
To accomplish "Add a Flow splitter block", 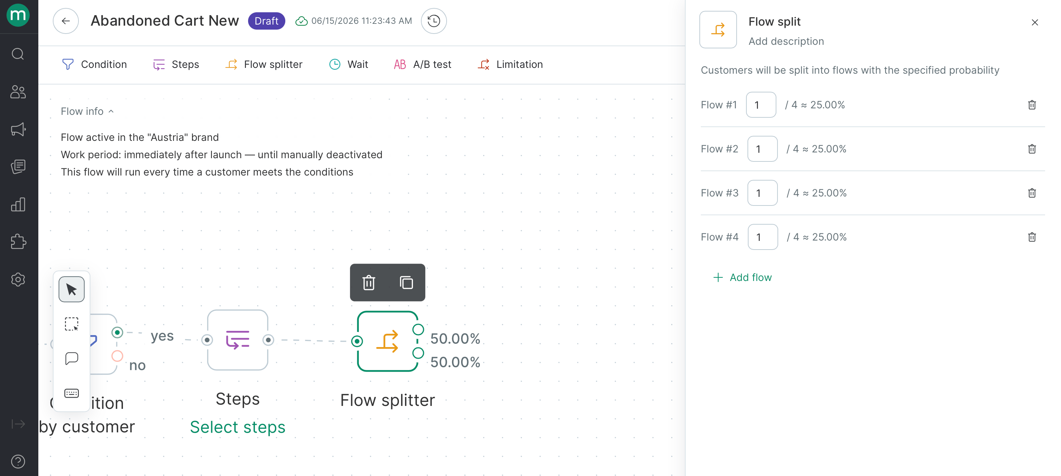I will pyautogui.click(x=264, y=65).
